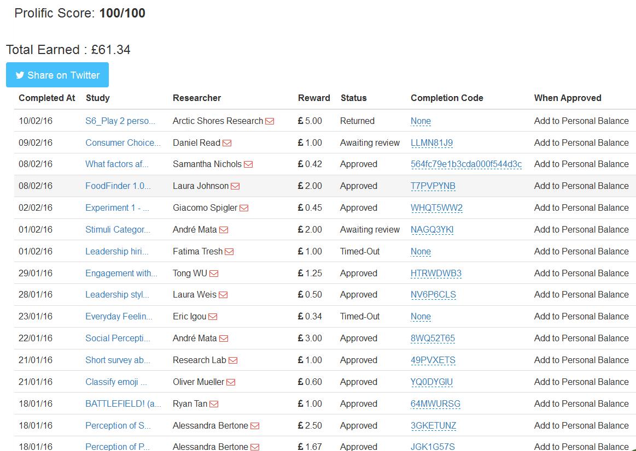Open the Perception of P... study link

pyautogui.click(x=118, y=447)
